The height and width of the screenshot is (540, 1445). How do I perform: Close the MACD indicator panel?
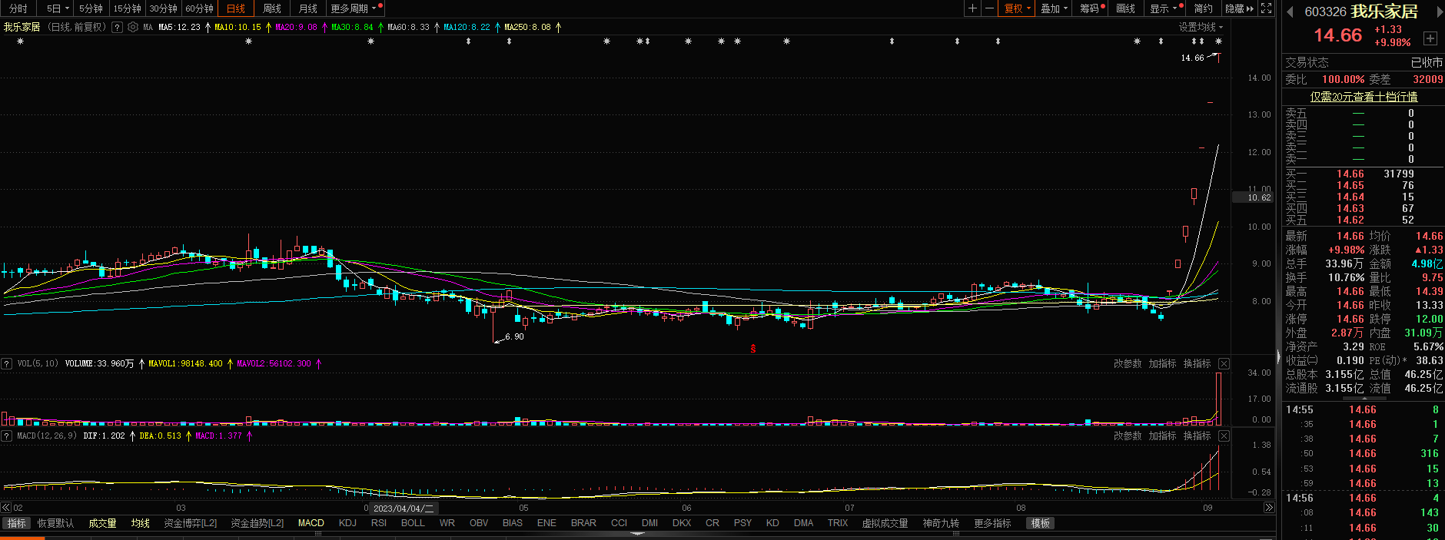[1224, 436]
